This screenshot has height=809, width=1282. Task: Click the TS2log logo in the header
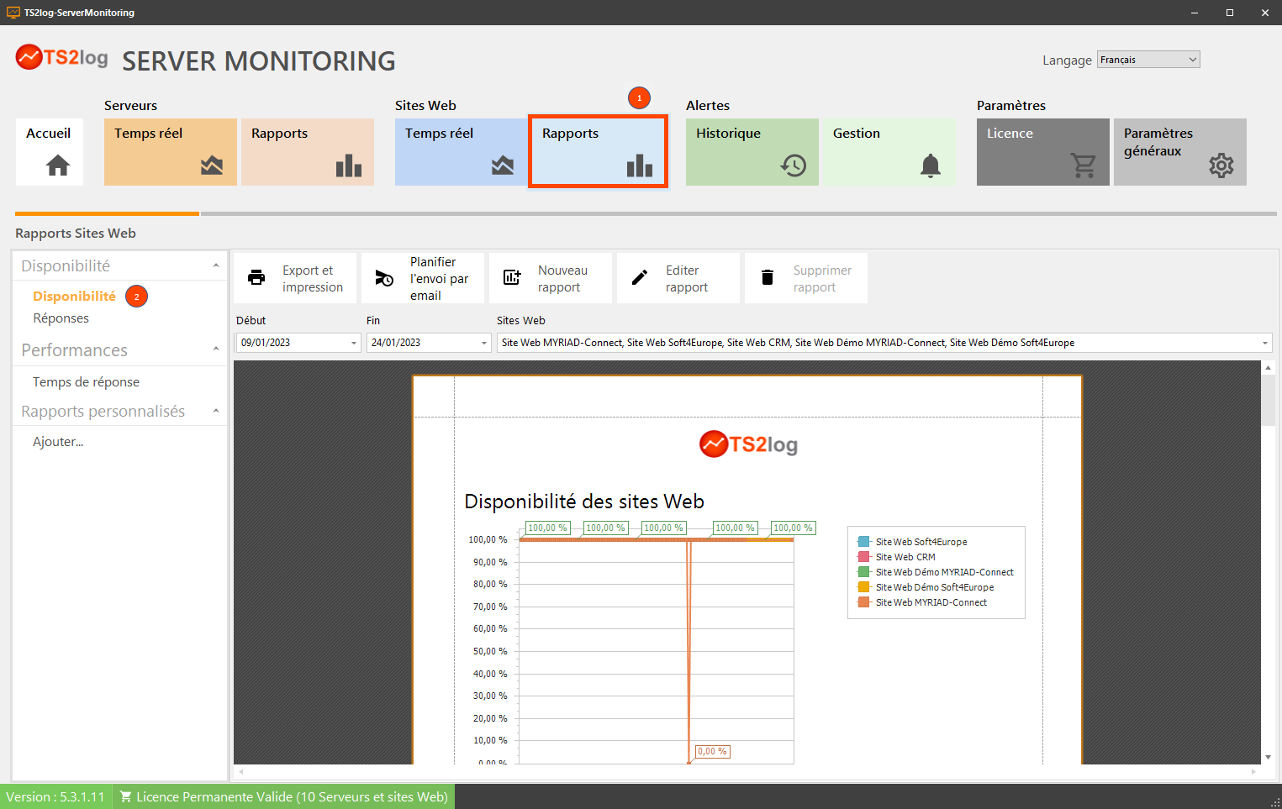(x=62, y=57)
